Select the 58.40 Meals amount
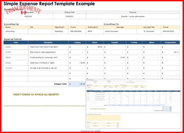Image resolution: width=184 pixels, height=133 pixels. click(x=95, y=47)
